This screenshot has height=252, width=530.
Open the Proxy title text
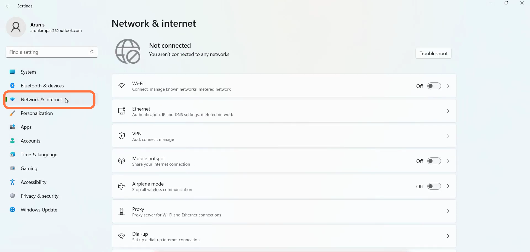click(x=138, y=209)
